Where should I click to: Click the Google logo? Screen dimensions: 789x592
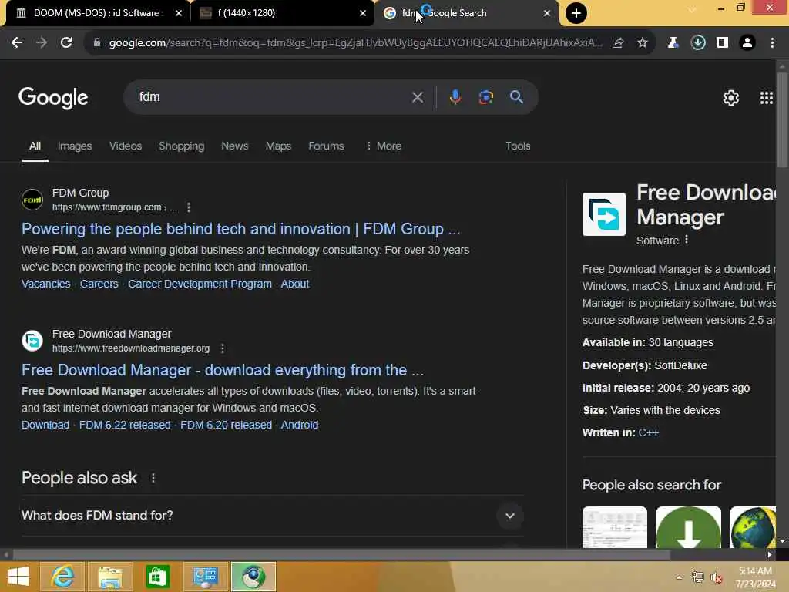click(x=53, y=98)
